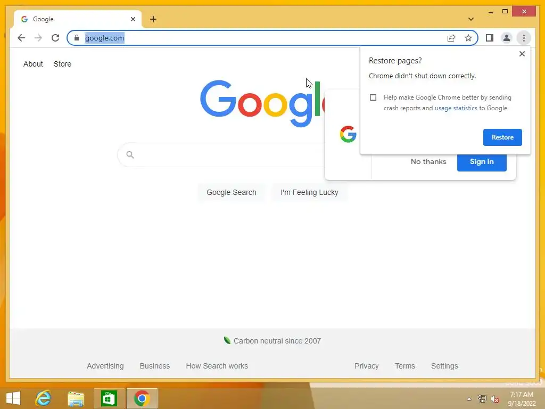Screen dimensions: 545x409
Task: View site information via the lock icon
Action: [x=77, y=38]
